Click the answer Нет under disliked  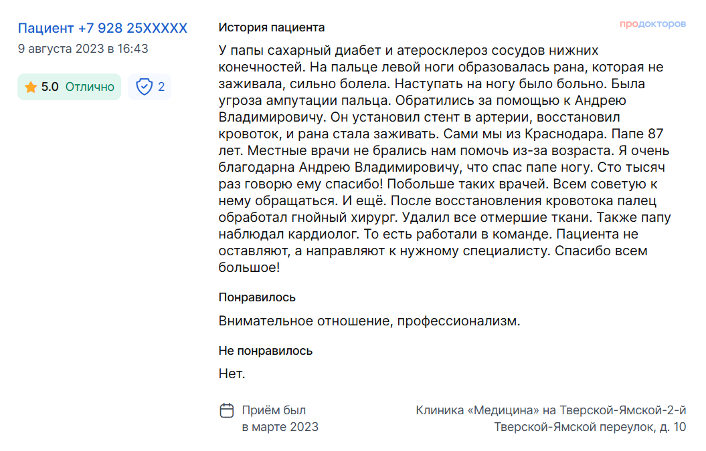click(232, 373)
